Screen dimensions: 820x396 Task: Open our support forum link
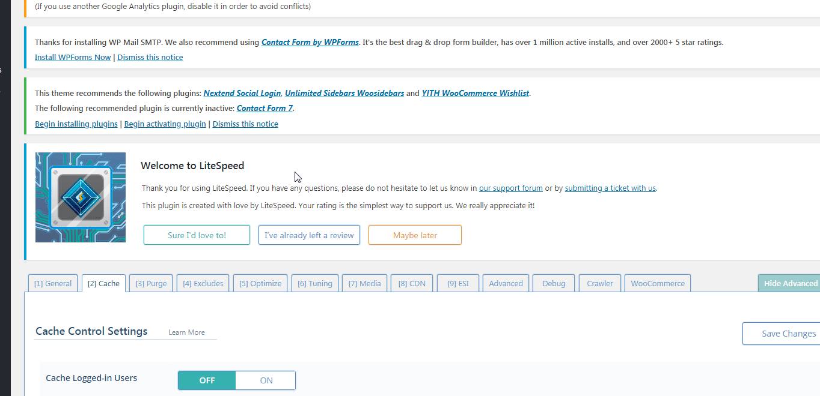[511, 188]
